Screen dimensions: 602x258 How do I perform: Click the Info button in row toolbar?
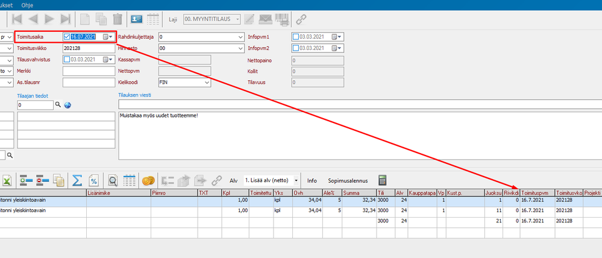click(312, 180)
